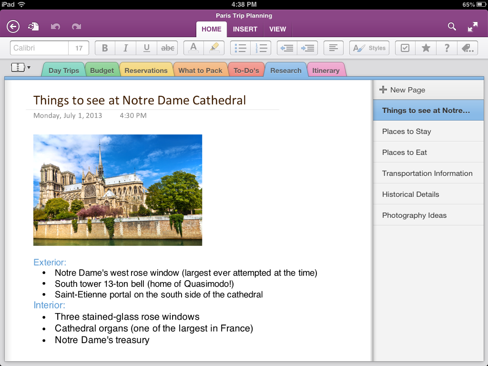Open the Itinerary section tab
The height and width of the screenshot is (366, 488).
326,71
